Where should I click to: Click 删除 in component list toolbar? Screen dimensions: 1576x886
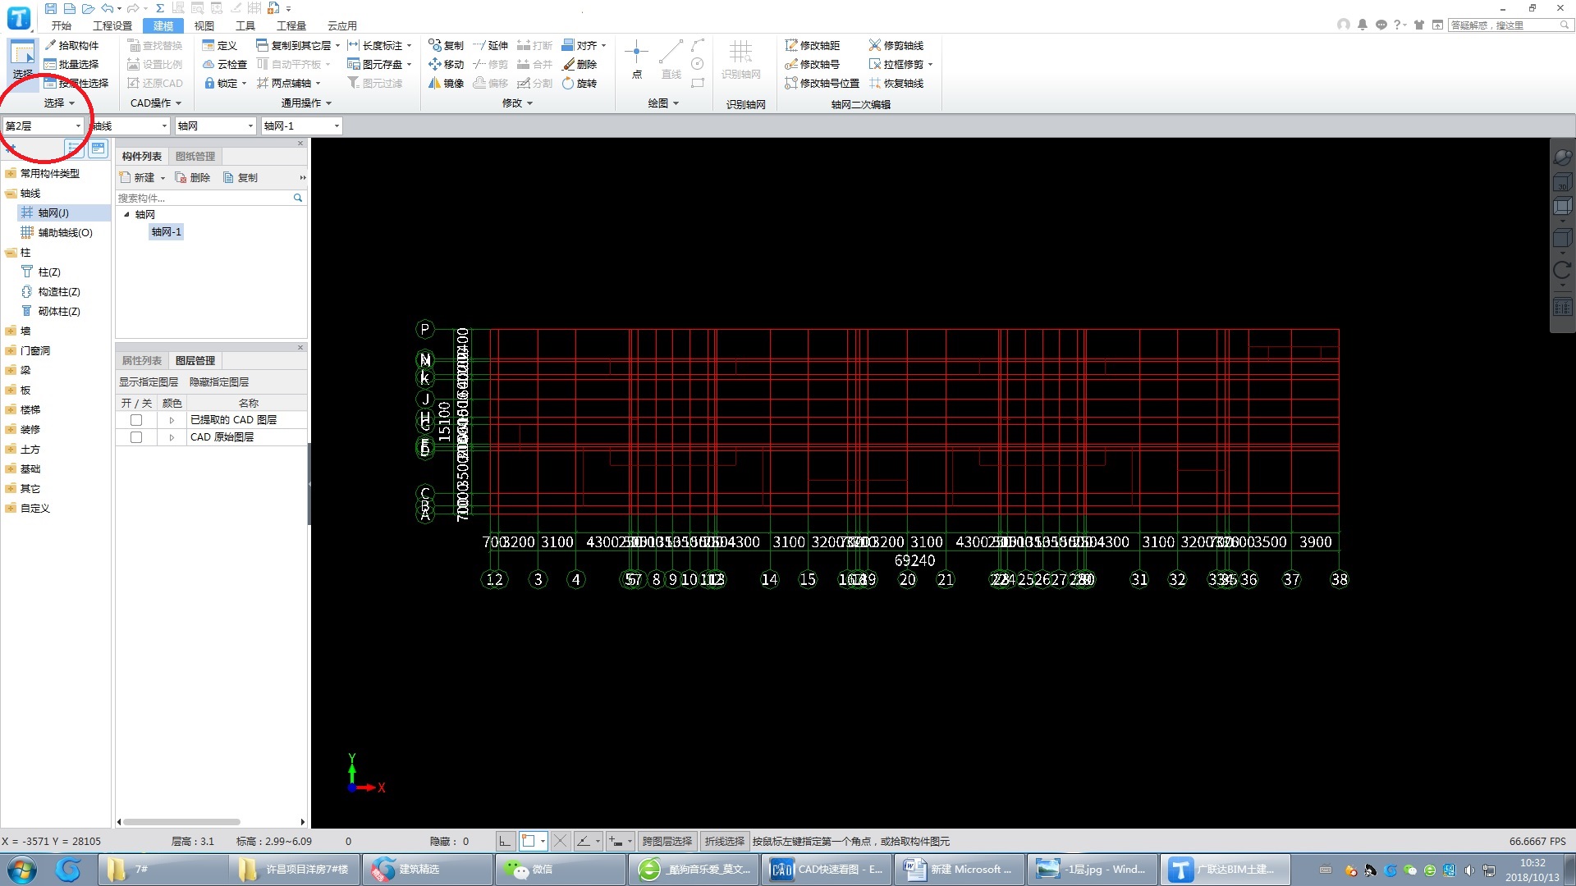coord(193,177)
